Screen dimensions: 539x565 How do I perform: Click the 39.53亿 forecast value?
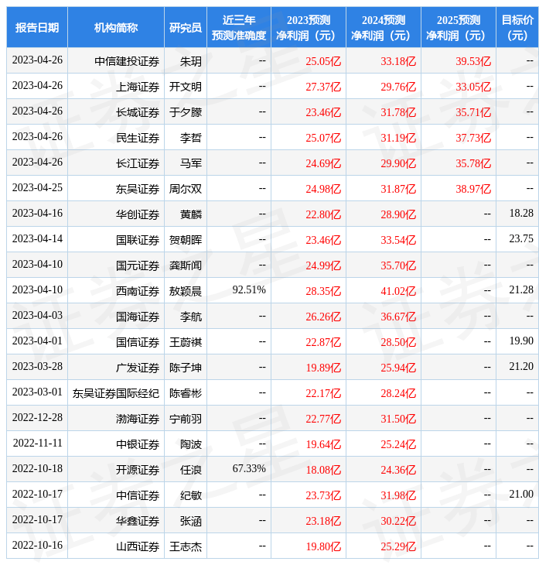[x=473, y=61]
